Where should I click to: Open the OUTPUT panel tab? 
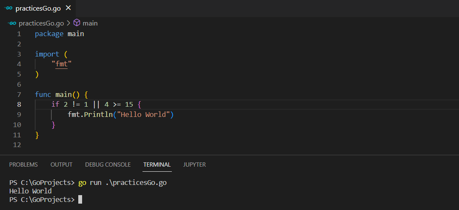click(x=61, y=165)
